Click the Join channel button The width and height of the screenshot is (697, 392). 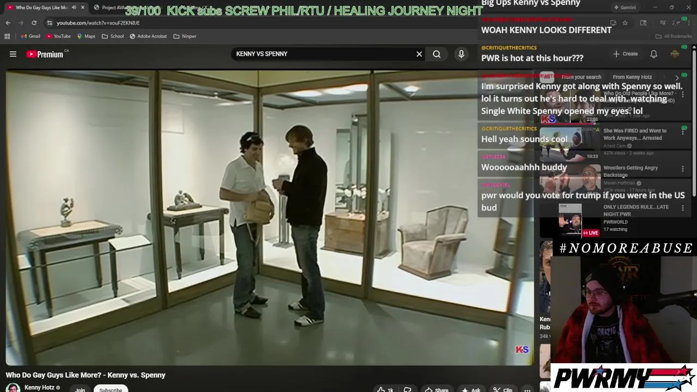(80, 389)
